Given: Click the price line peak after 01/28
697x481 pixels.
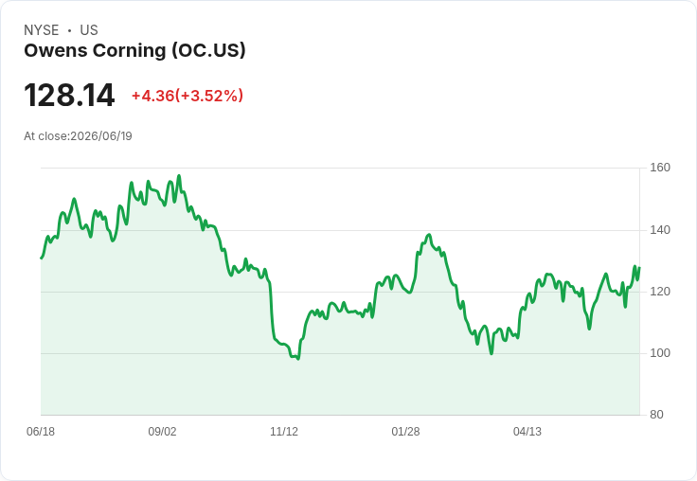Looking at the screenshot, I should (x=429, y=235).
